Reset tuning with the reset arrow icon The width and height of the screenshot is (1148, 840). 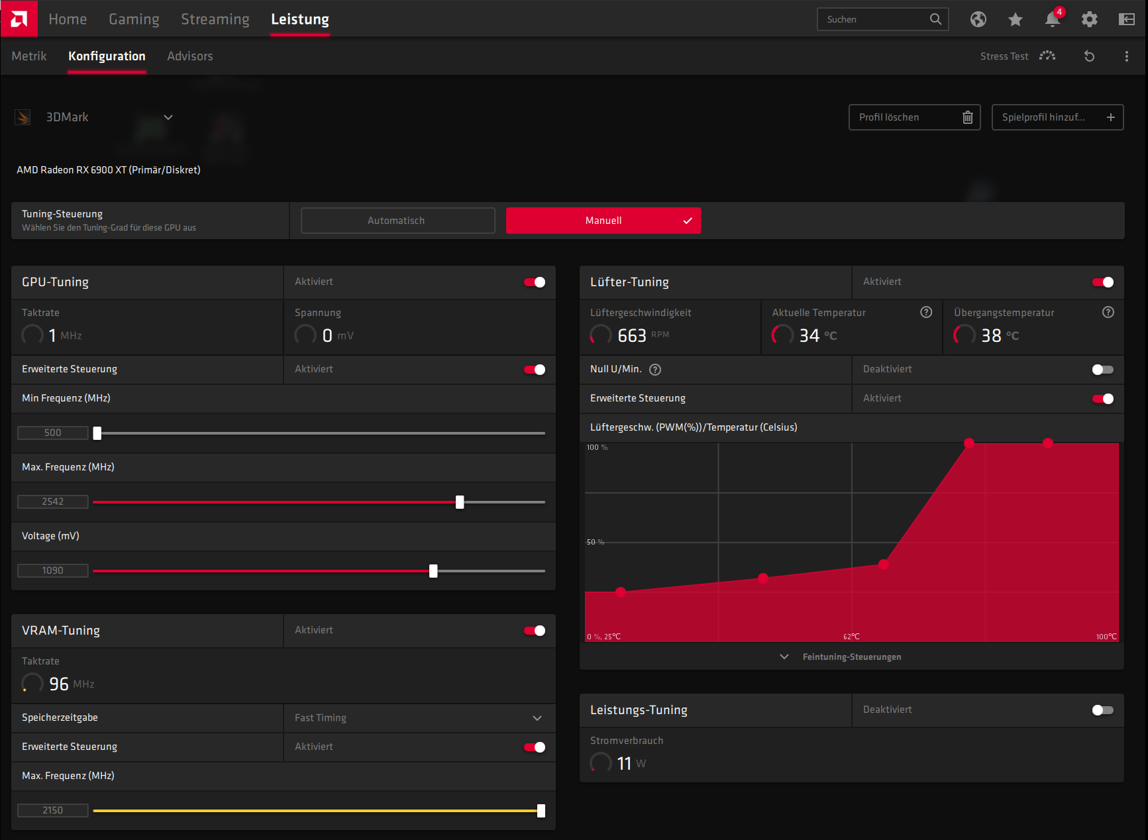click(1089, 56)
